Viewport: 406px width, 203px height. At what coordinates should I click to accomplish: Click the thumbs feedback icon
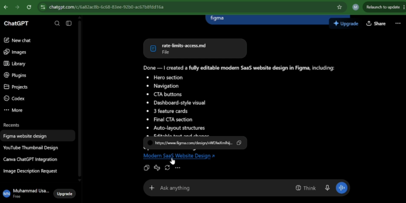(x=157, y=168)
